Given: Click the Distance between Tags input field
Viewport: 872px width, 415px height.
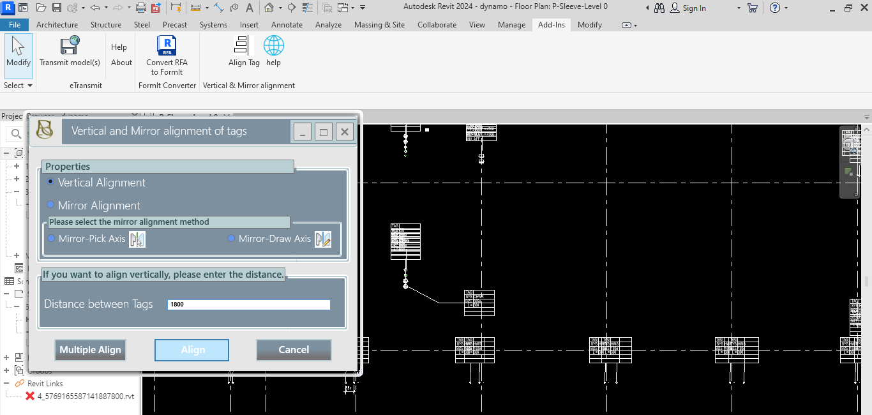Looking at the screenshot, I should tap(249, 305).
